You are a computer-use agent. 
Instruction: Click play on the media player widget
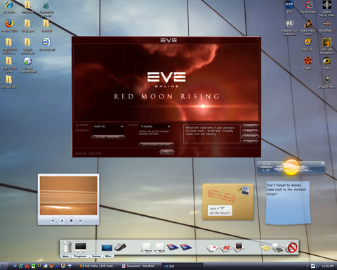pyautogui.click(x=62, y=220)
